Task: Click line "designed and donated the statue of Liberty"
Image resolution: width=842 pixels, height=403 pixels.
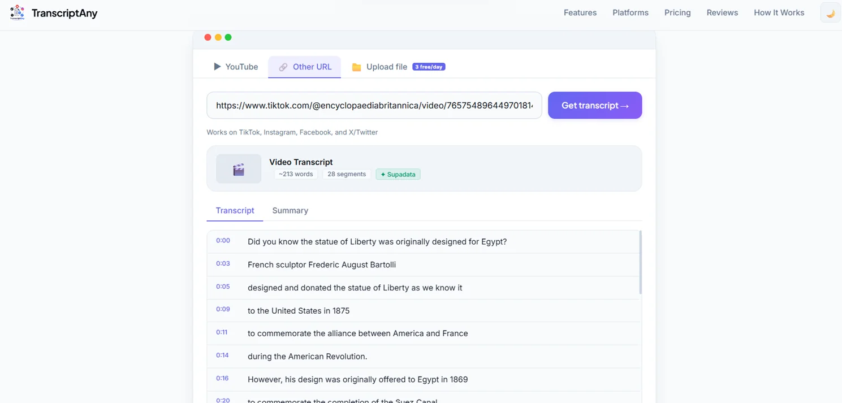Action: click(355, 288)
